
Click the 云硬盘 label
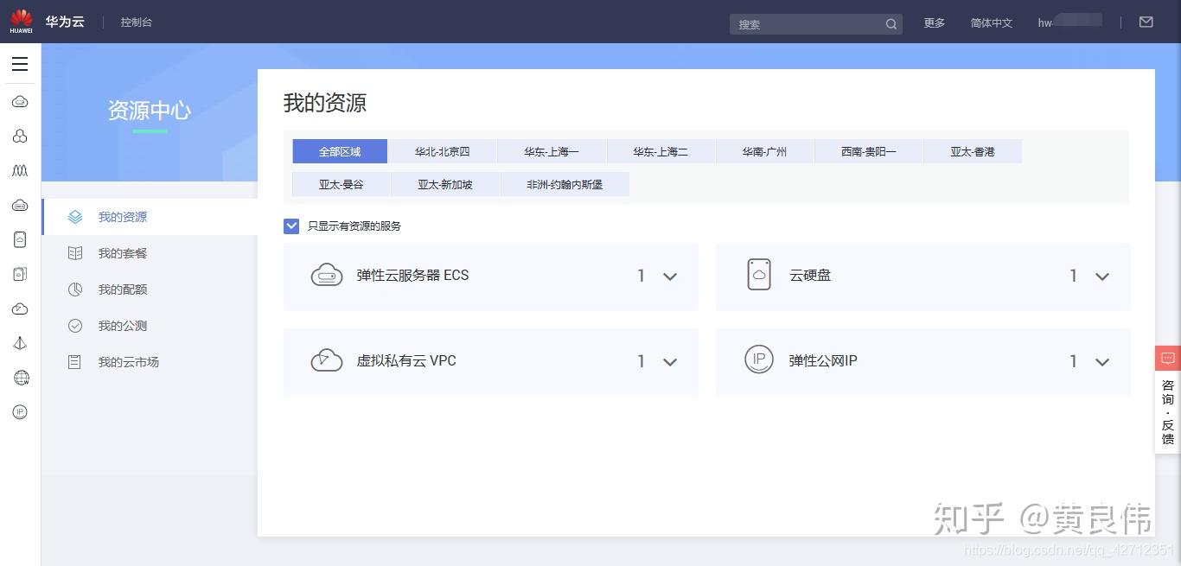tap(810, 276)
